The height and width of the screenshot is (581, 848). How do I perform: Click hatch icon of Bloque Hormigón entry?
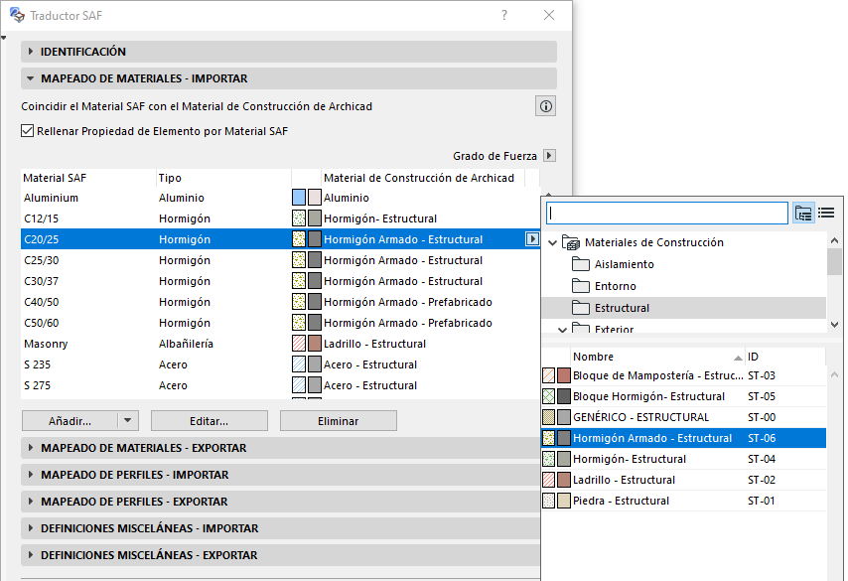[x=548, y=396]
